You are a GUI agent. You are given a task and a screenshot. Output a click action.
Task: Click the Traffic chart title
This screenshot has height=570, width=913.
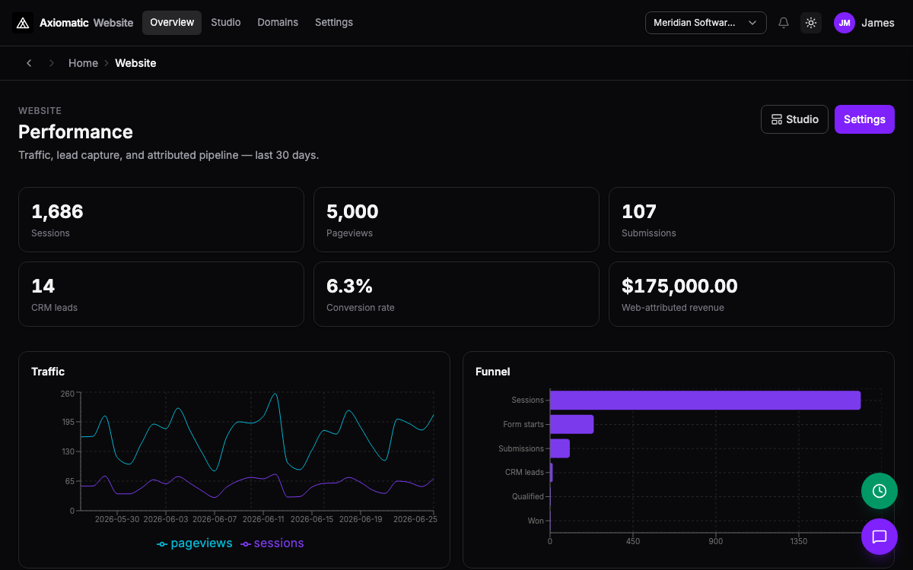48,372
